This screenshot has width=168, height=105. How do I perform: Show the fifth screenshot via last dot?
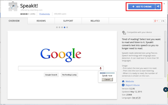coord(67,27)
